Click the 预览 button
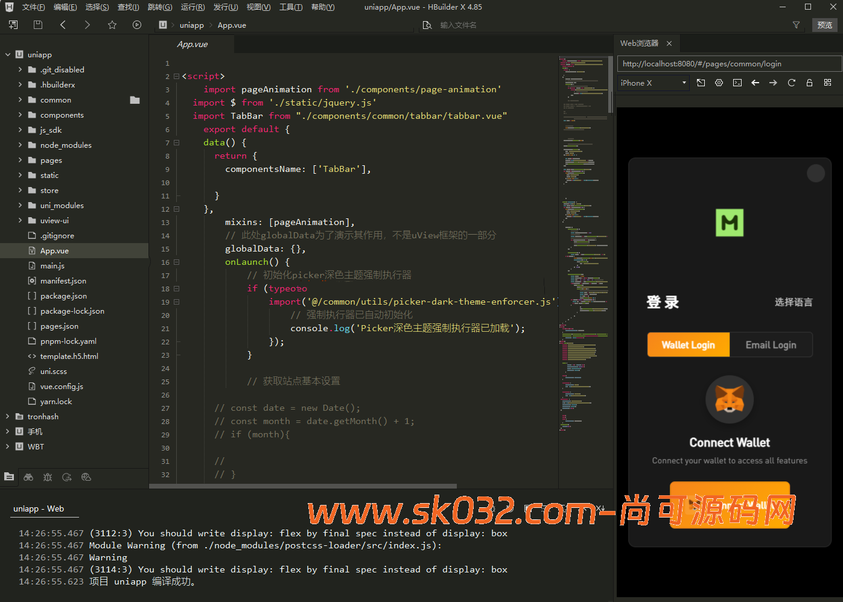 (824, 25)
